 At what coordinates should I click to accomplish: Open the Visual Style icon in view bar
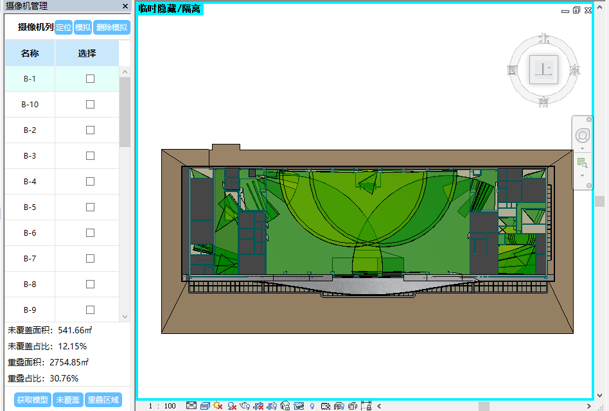point(204,406)
